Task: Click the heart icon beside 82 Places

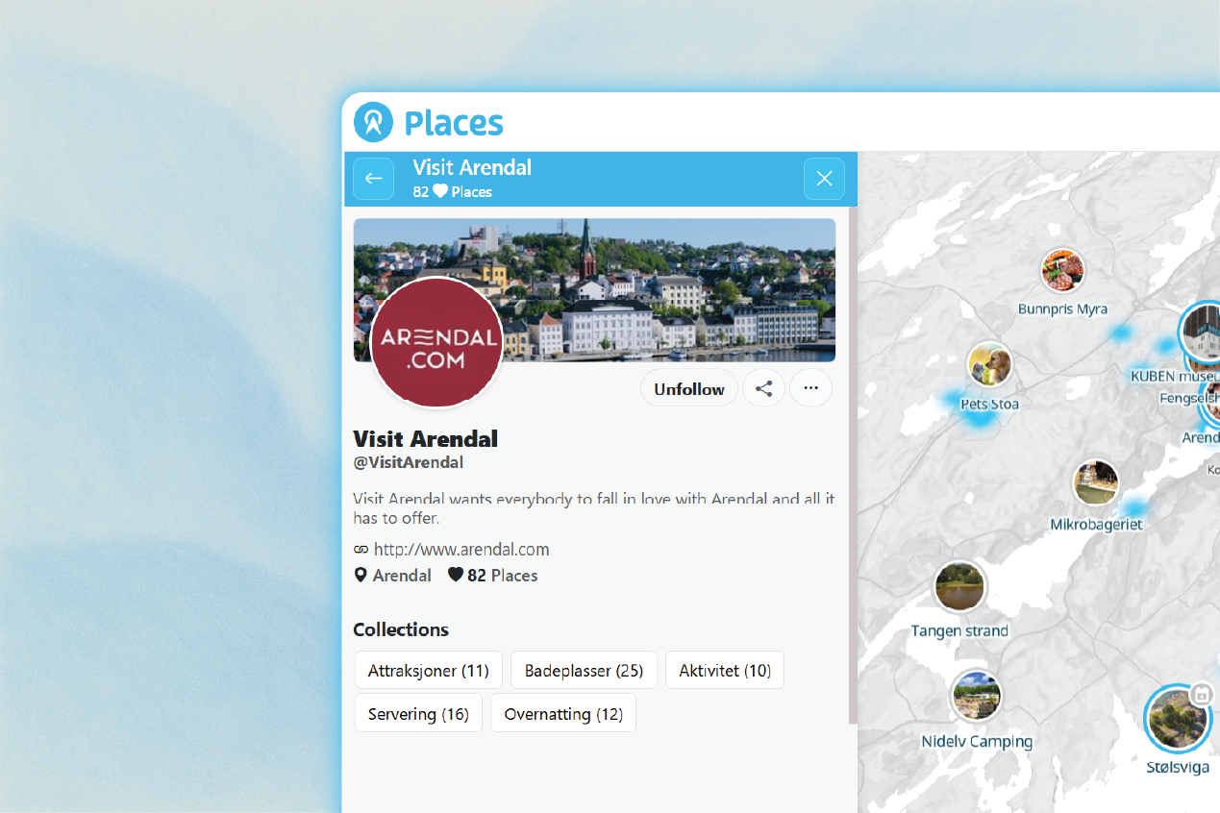Action: click(x=456, y=576)
